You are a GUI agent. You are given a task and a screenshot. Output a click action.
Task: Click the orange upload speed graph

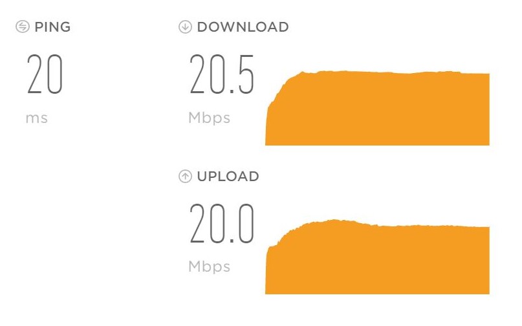(377, 257)
